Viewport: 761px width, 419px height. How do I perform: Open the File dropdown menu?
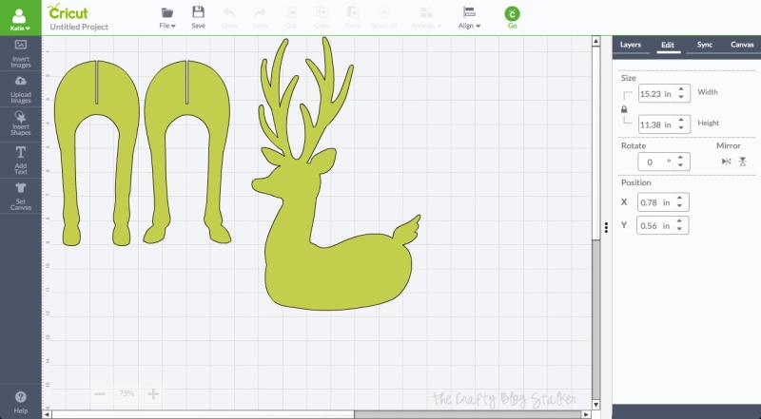(167, 17)
